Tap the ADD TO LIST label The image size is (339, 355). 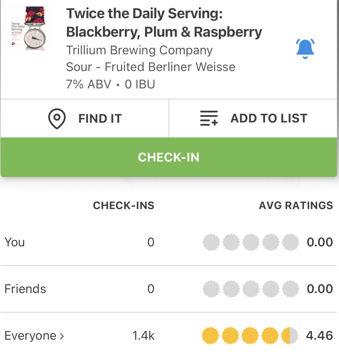pos(269,118)
